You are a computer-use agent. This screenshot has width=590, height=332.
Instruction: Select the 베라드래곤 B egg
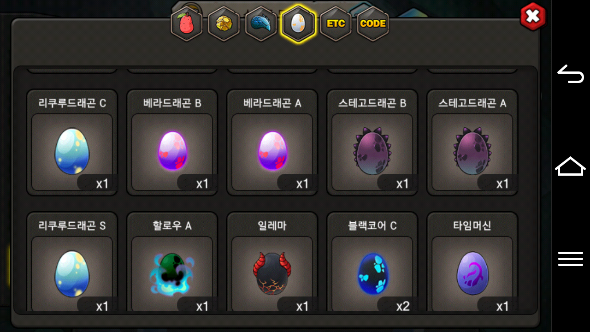tap(172, 142)
